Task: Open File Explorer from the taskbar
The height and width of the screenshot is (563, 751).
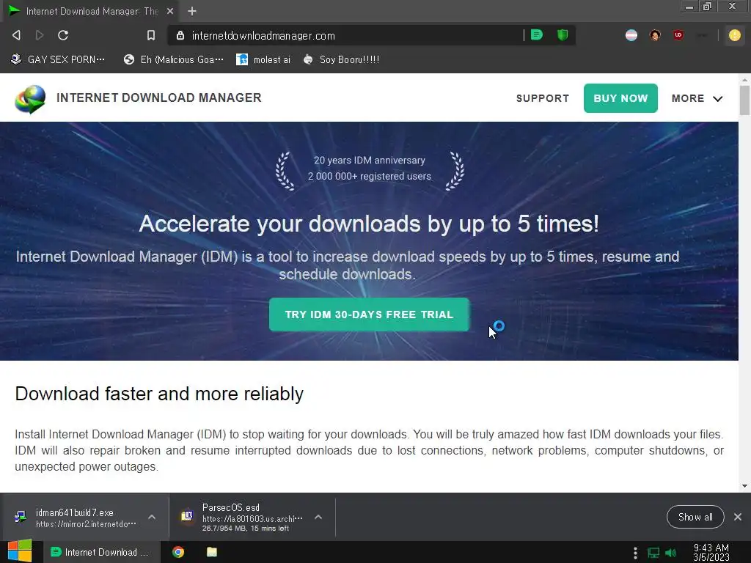Action: click(x=212, y=552)
